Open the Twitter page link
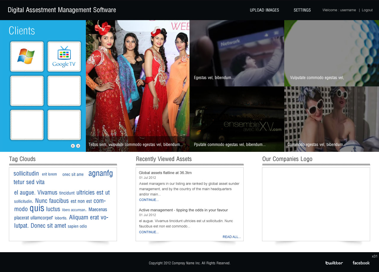Screen dimensions: 379x272 [334, 263]
